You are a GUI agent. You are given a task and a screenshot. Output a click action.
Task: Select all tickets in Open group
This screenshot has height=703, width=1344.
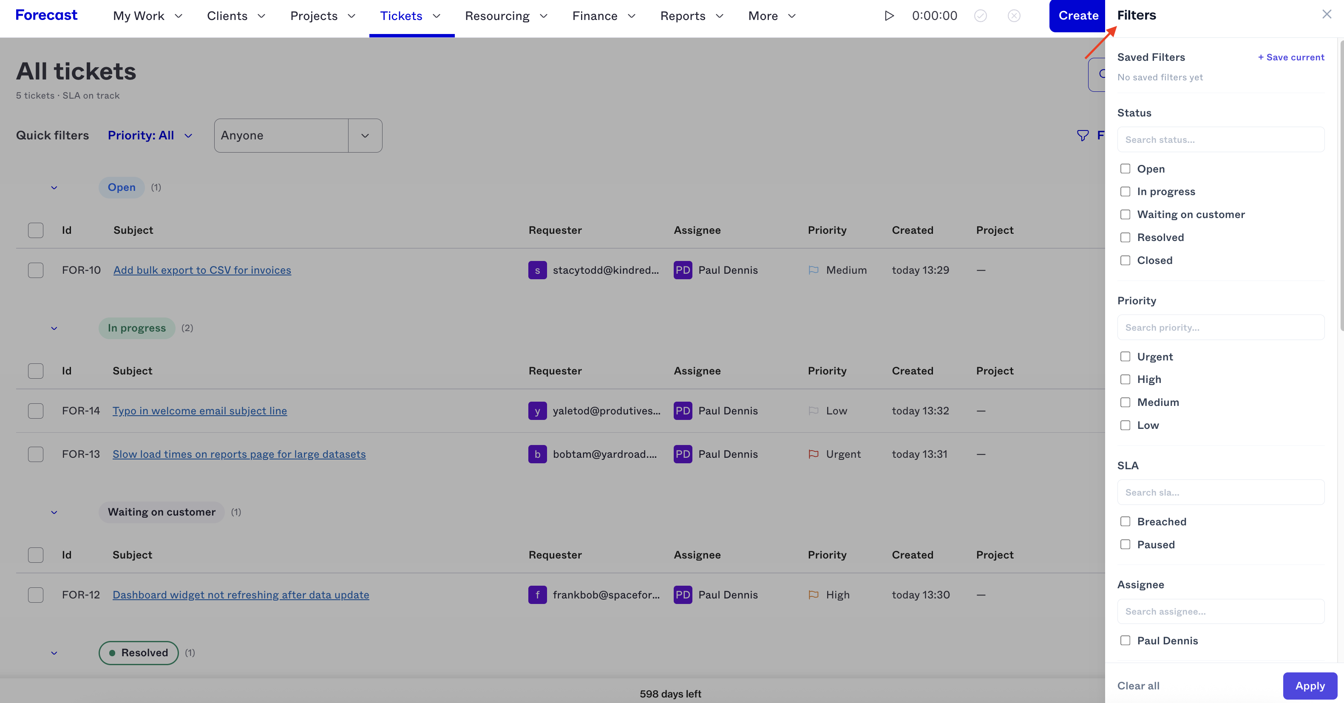tap(35, 230)
